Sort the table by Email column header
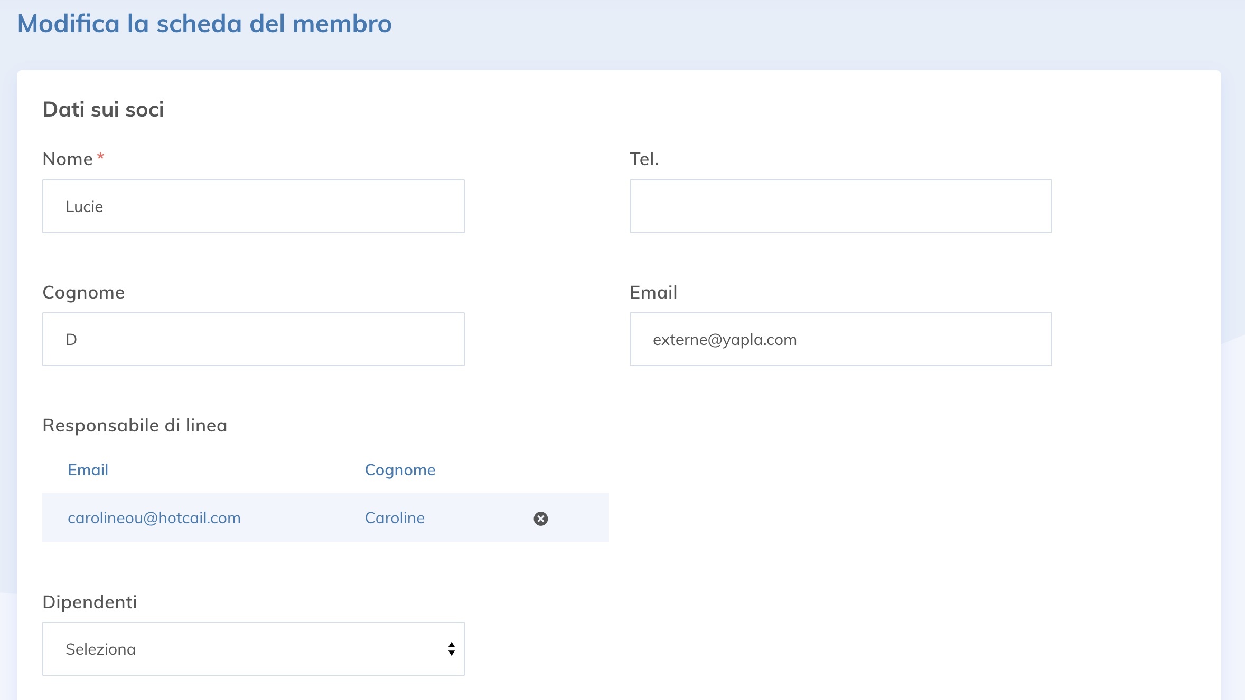 (88, 469)
